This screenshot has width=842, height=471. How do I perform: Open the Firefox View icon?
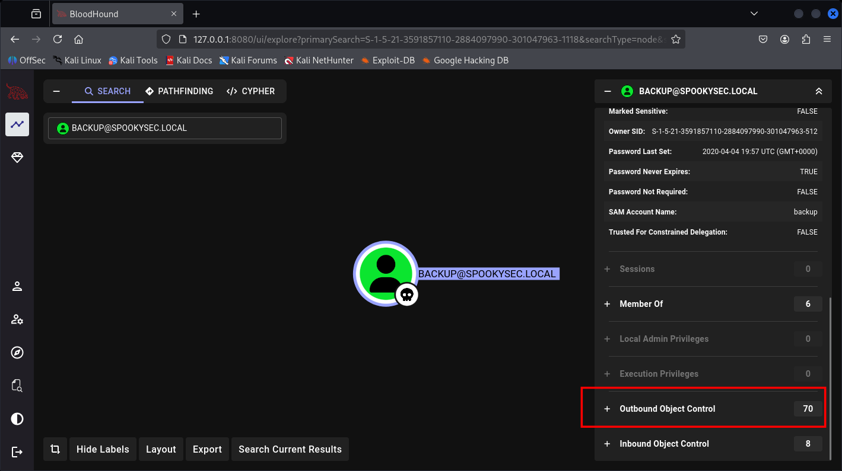36,14
